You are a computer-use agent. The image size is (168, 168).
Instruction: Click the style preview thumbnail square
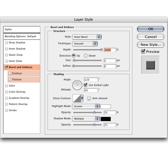click(x=150, y=65)
